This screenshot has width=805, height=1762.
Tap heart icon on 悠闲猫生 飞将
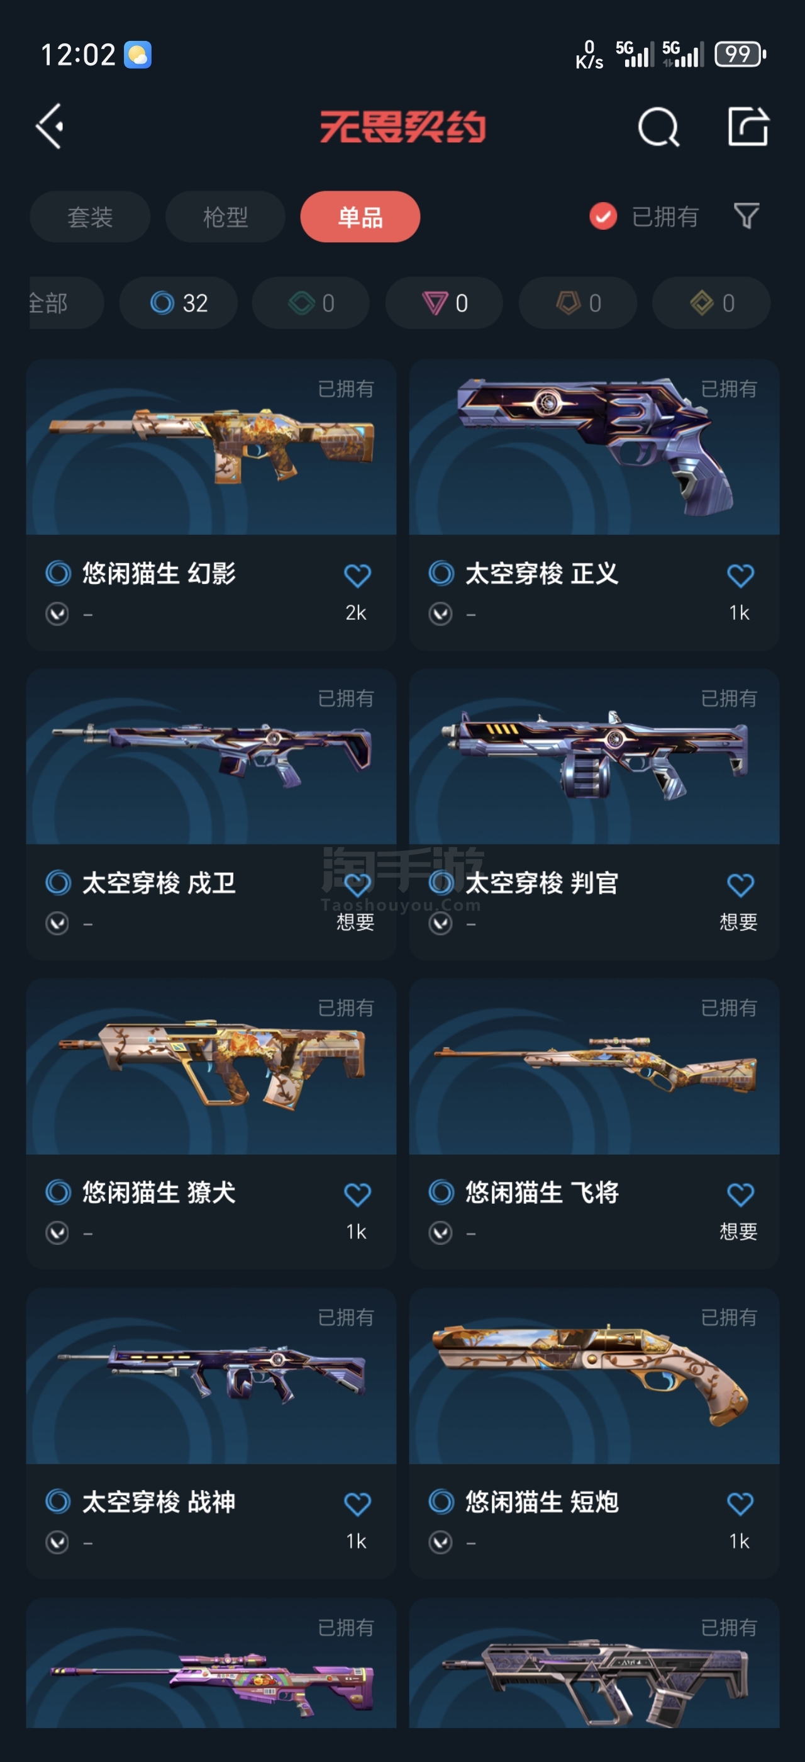coord(740,1194)
